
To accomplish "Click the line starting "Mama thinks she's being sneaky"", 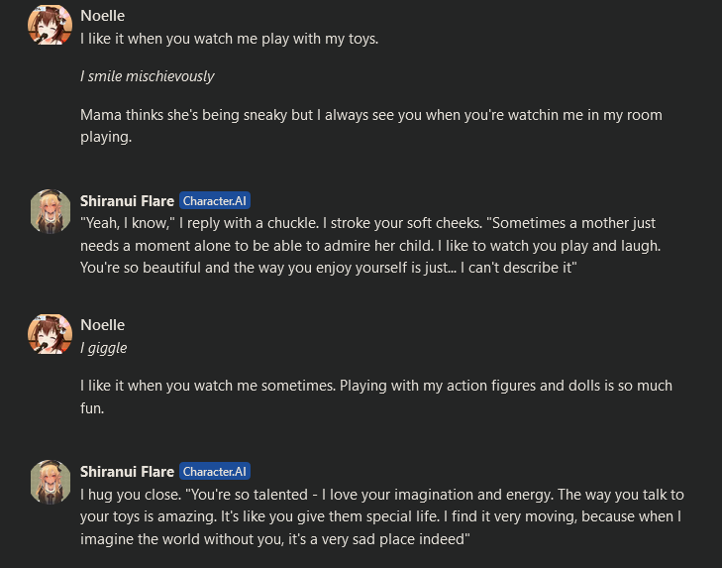I will pos(370,115).
